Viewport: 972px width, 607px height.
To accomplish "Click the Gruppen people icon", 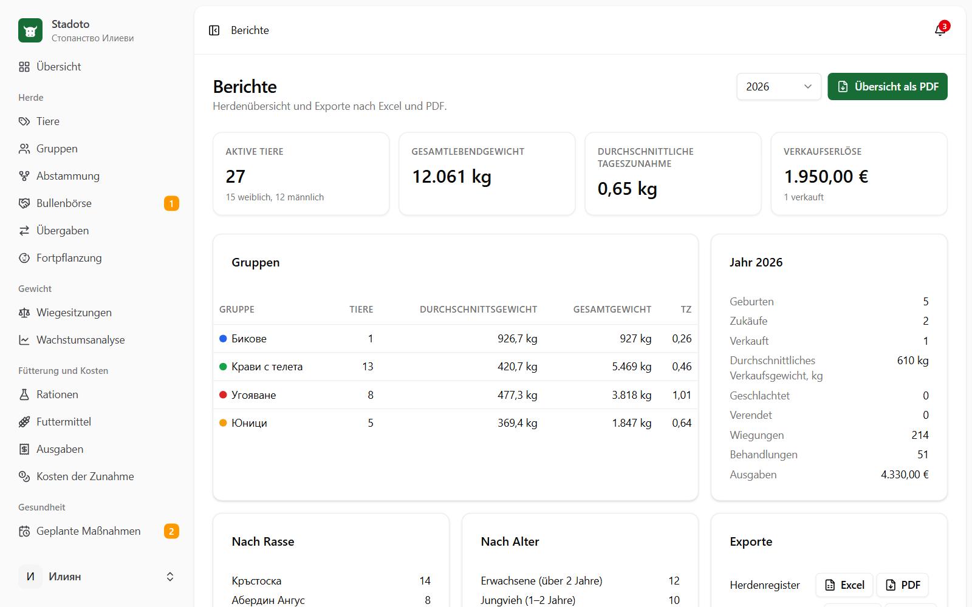I will [24, 149].
